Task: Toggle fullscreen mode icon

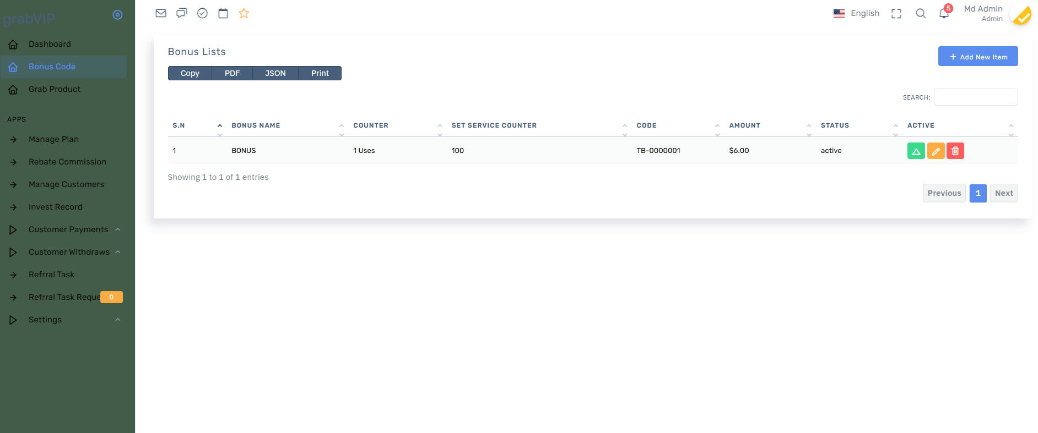Action: (x=896, y=14)
